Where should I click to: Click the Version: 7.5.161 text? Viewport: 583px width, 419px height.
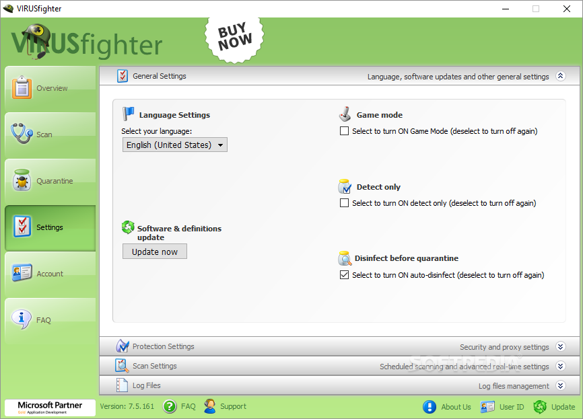click(127, 406)
